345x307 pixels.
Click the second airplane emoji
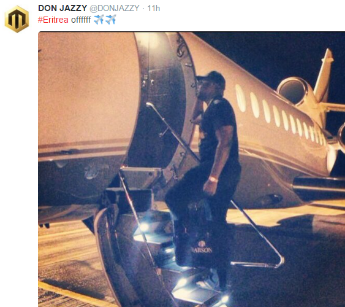pos(110,20)
